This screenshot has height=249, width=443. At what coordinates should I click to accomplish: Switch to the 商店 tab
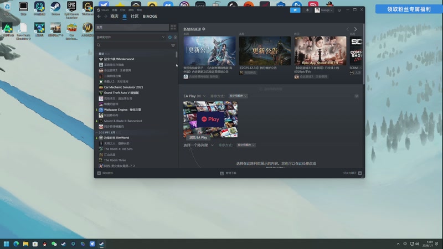(x=114, y=17)
